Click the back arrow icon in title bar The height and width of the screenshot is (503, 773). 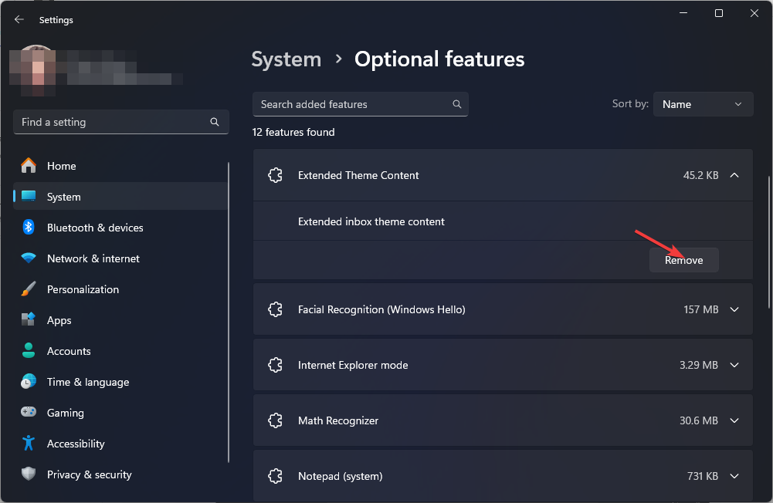pos(19,20)
